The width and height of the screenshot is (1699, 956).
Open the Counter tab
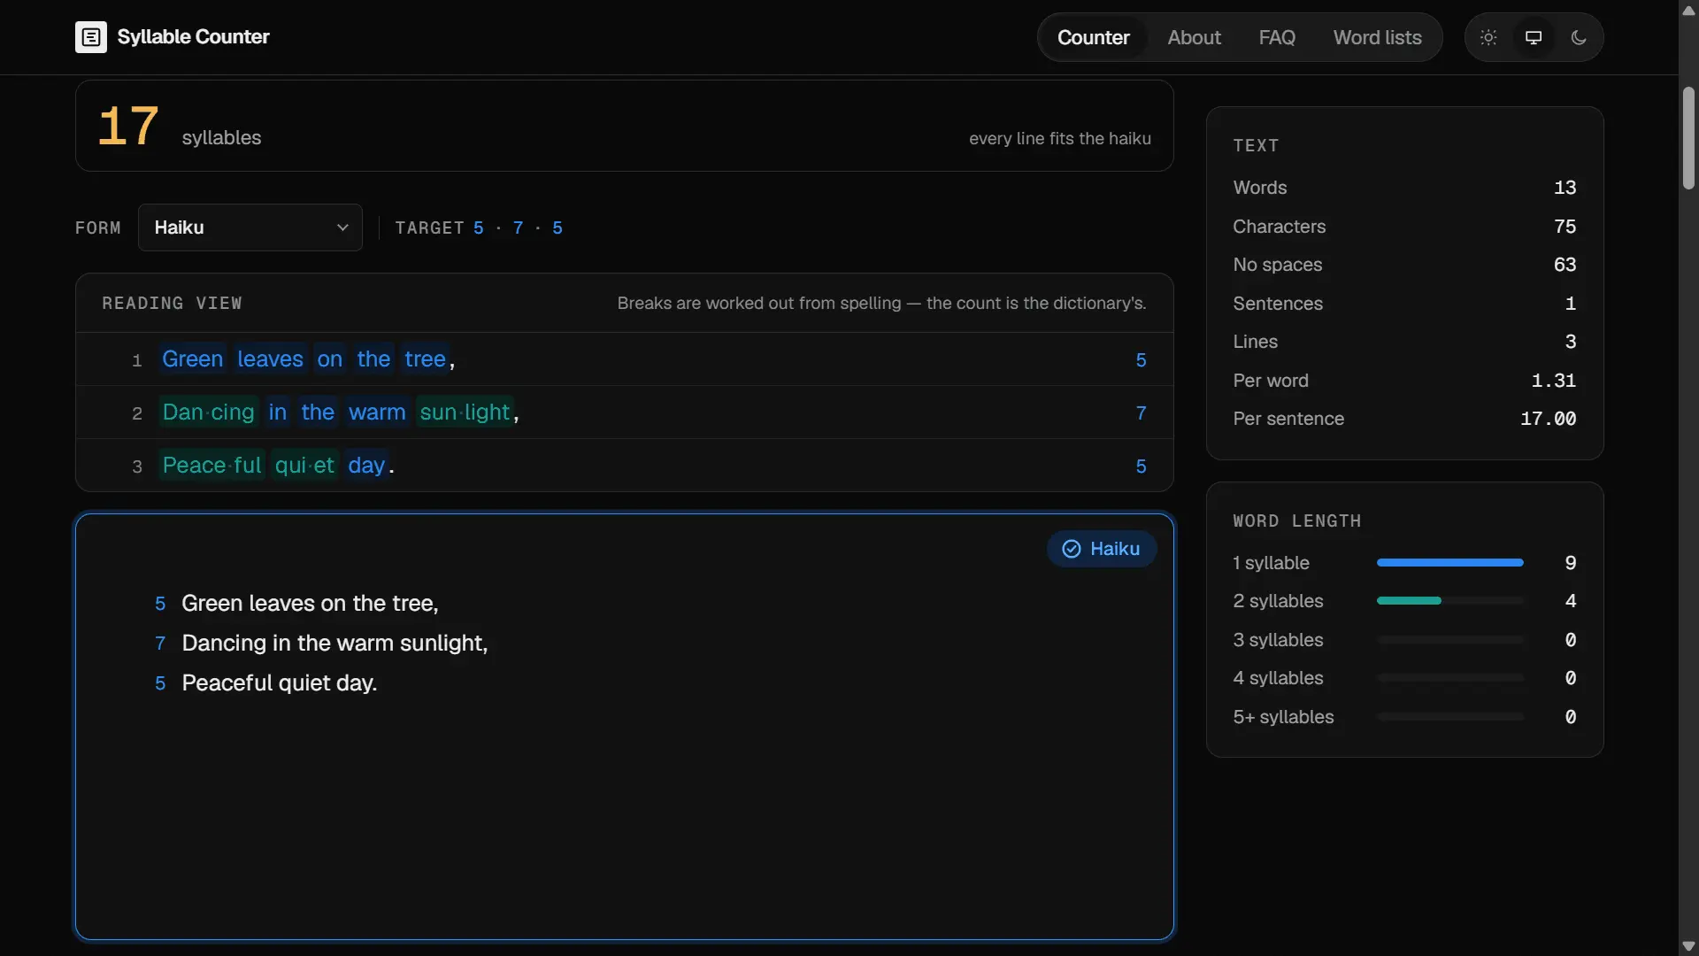click(1093, 37)
